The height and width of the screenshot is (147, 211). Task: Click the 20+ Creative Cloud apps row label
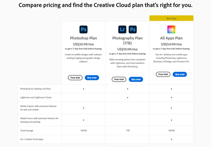[32, 139]
